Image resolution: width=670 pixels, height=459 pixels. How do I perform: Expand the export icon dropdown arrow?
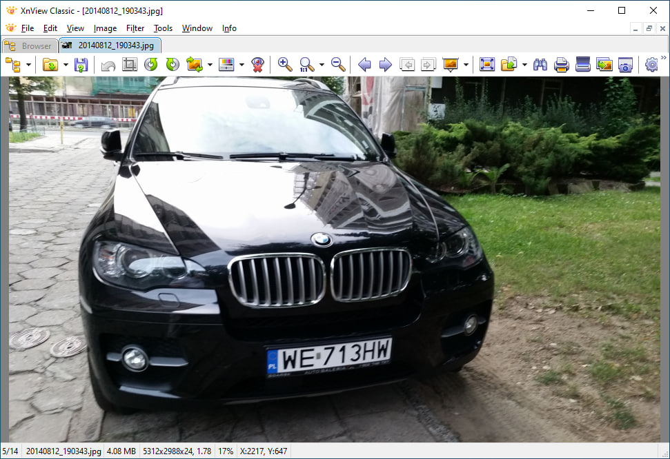coord(524,65)
